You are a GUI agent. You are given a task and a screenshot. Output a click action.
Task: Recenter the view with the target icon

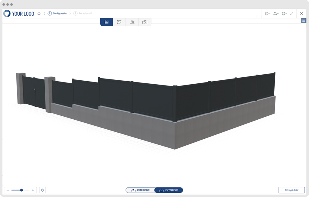coord(42,190)
